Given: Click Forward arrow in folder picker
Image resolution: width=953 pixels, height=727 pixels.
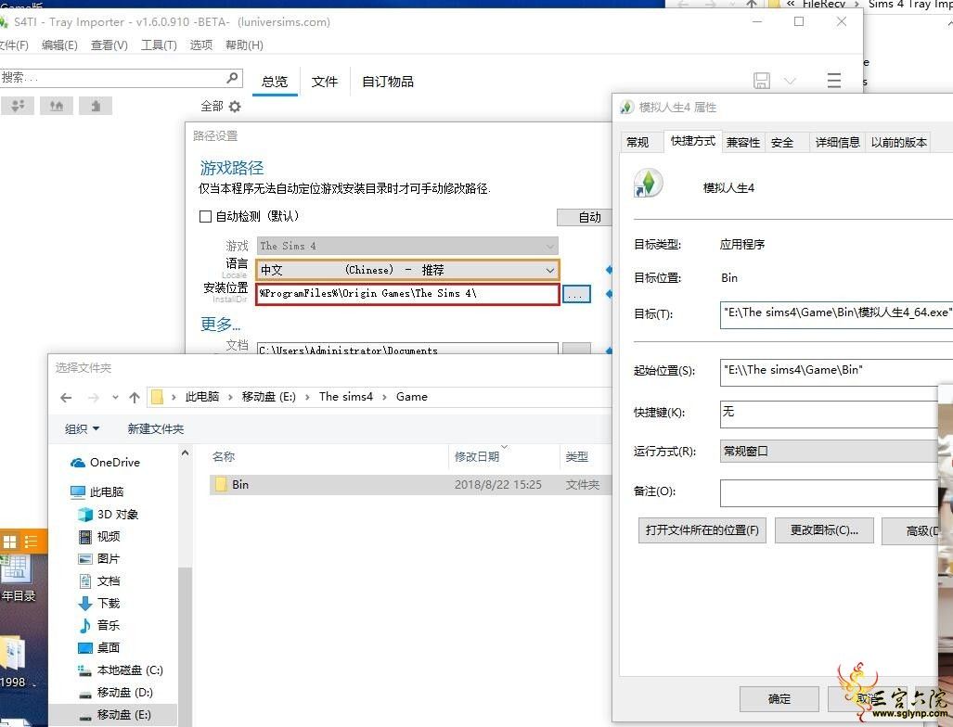Looking at the screenshot, I should tap(93, 397).
